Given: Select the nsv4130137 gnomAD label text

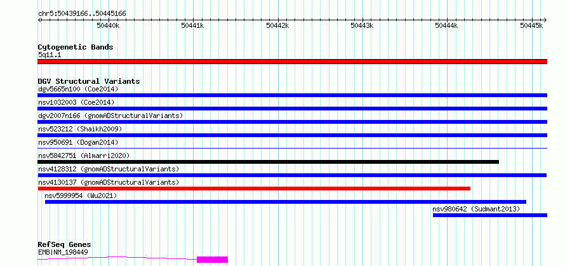Looking at the screenshot, I should click(x=109, y=182).
